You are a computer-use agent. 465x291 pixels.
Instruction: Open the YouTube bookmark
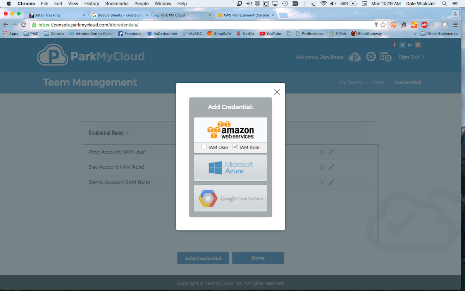point(270,34)
